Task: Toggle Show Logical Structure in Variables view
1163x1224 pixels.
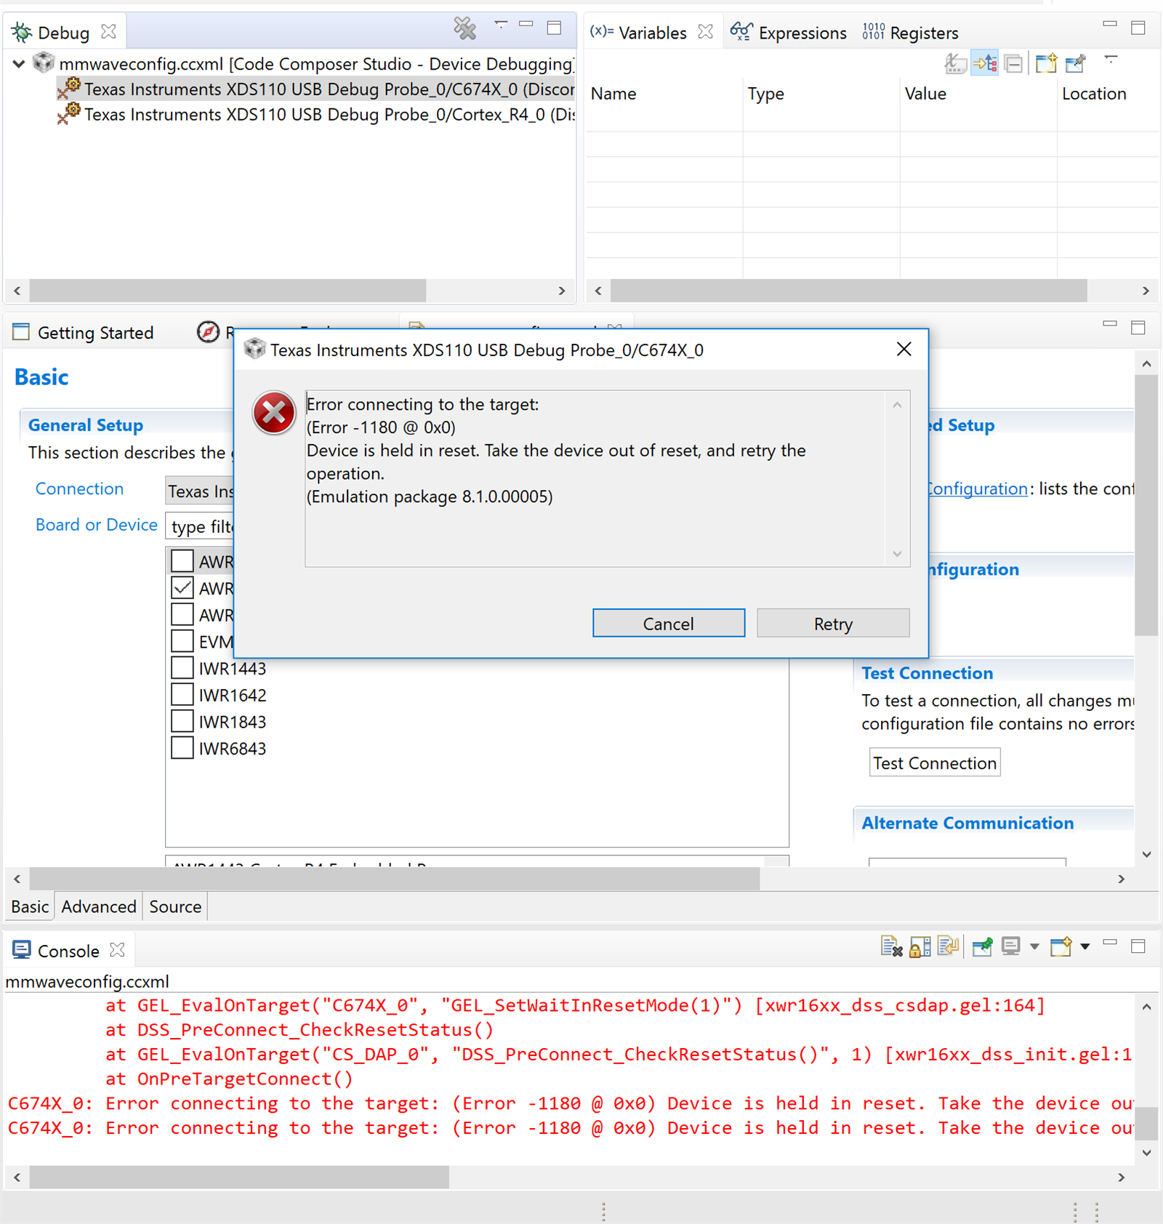Action: pos(985,64)
